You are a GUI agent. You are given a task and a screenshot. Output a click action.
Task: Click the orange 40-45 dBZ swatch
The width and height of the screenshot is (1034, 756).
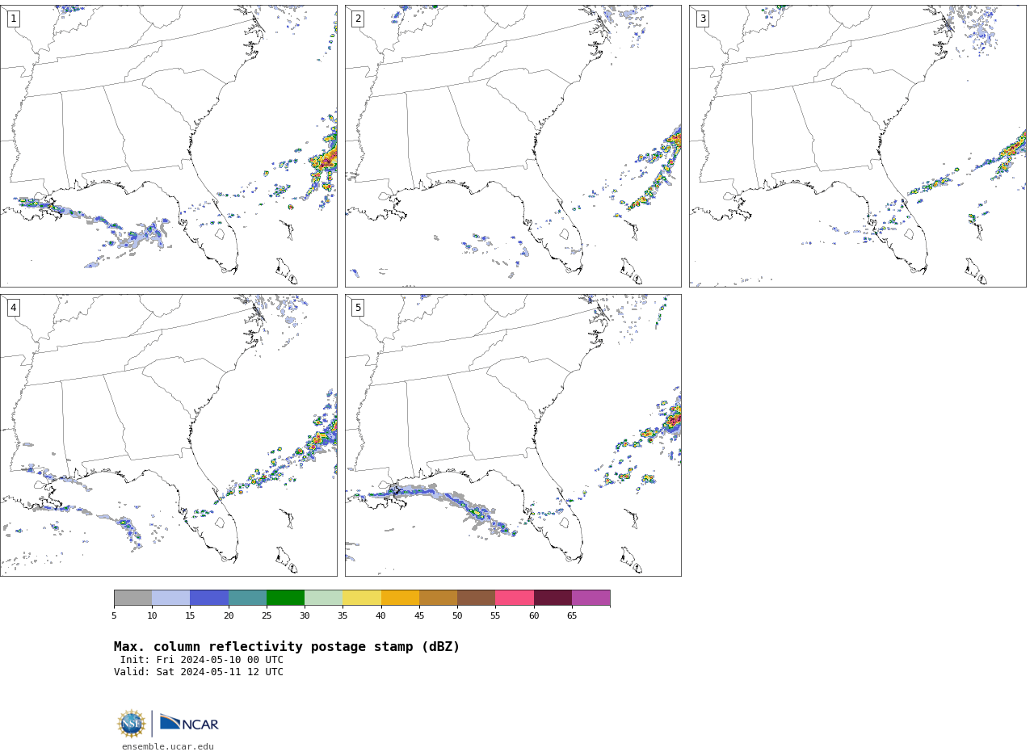[400, 598]
